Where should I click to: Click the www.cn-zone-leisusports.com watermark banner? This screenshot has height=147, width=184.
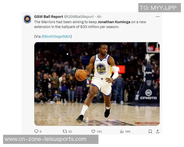[51, 139]
